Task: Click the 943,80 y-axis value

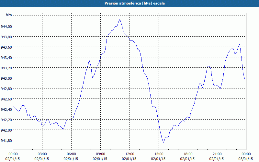Action: coord(6,37)
